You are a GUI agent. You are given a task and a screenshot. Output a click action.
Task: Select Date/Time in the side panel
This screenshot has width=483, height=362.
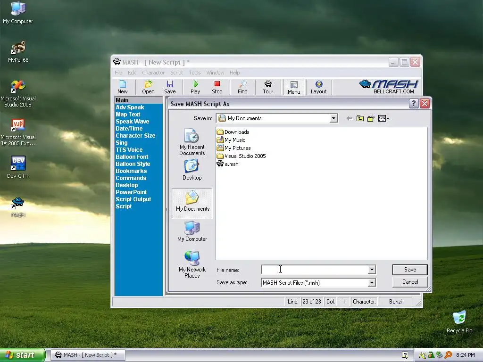[x=129, y=129]
